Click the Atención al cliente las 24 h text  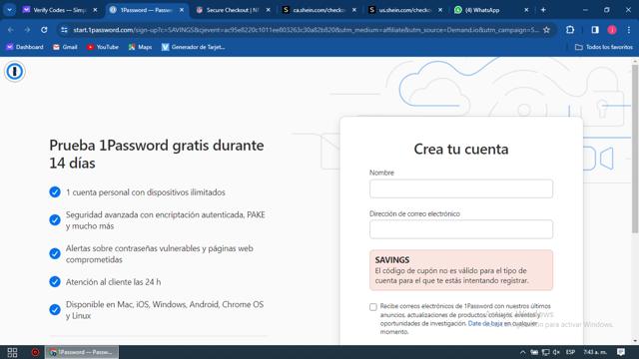[113, 281]
